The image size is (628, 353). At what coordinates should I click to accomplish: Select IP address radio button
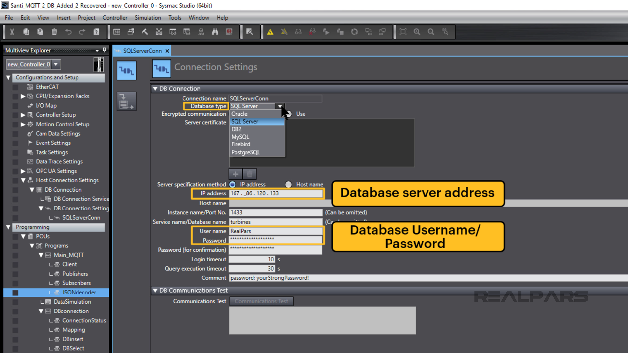(x=233, y=184)
